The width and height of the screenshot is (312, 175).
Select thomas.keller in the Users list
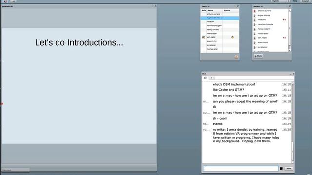pos(220,49)
